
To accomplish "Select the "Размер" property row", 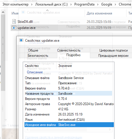I will click(69, 109).
